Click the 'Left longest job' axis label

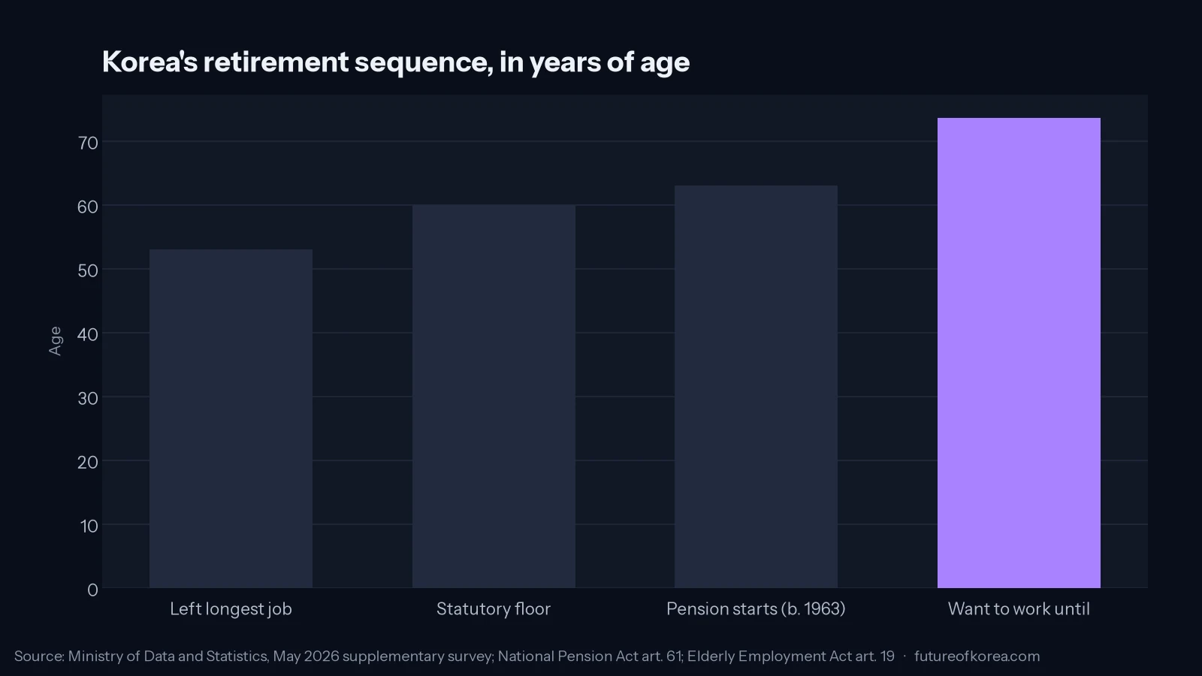click(x=231, y=609)
